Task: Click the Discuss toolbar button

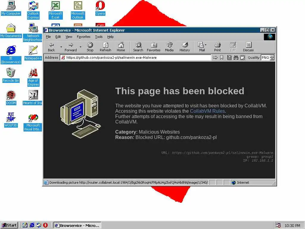Action: point(248,47)
